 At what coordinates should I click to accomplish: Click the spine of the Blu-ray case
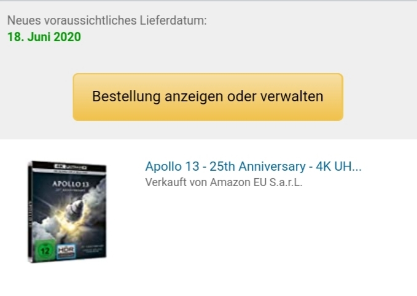(x=29, y=212)
